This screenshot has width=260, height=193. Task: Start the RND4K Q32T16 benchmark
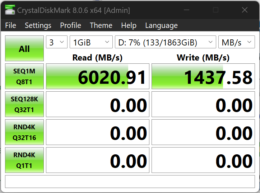(x=24, y=132)
